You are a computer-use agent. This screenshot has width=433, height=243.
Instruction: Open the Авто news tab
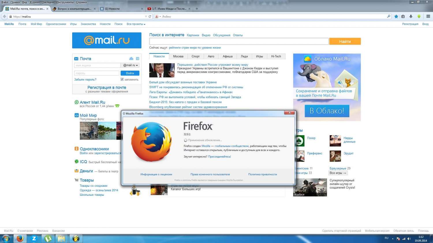(x=211, y=56)
